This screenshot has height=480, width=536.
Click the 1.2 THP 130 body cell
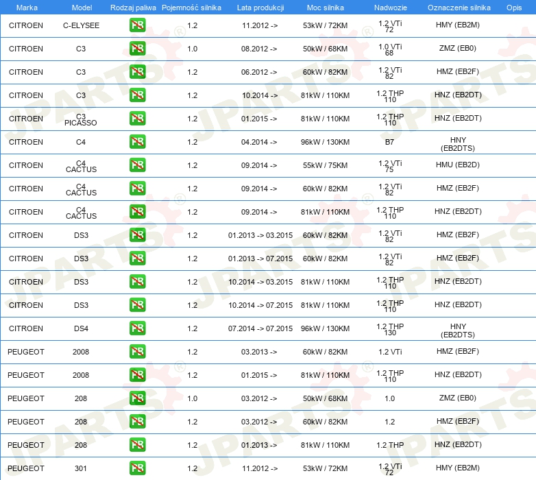point(390,330)
